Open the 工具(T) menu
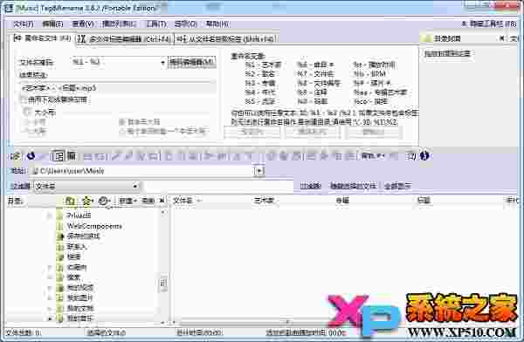 [156, 24]
